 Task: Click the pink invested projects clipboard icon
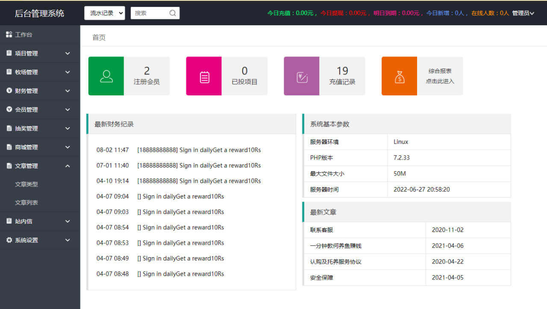pos(204,76)
